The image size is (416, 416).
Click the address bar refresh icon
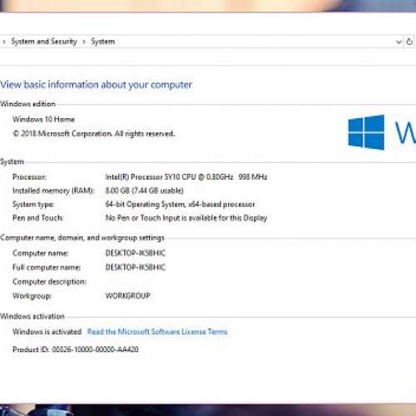coord(409,42)
